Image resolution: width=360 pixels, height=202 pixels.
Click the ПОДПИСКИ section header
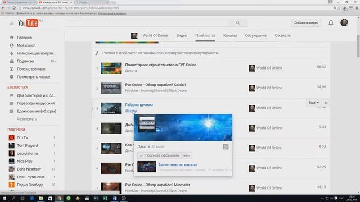[16, 130]
